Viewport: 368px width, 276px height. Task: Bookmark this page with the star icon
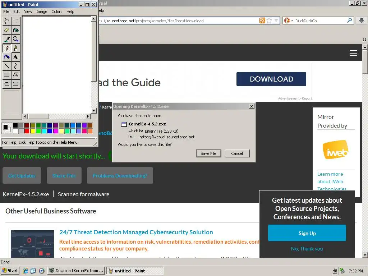(269, 20)
